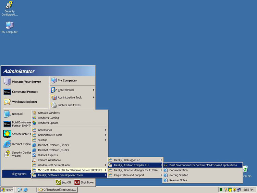Open Windows Explorer from pinned list
Screen dimensions: 257x193
click(24, 102)
